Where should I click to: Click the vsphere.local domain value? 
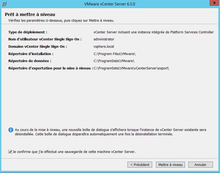point(104,47)
